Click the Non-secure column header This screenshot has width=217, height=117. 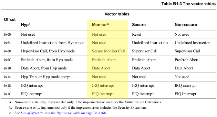(x=186, y=25)
